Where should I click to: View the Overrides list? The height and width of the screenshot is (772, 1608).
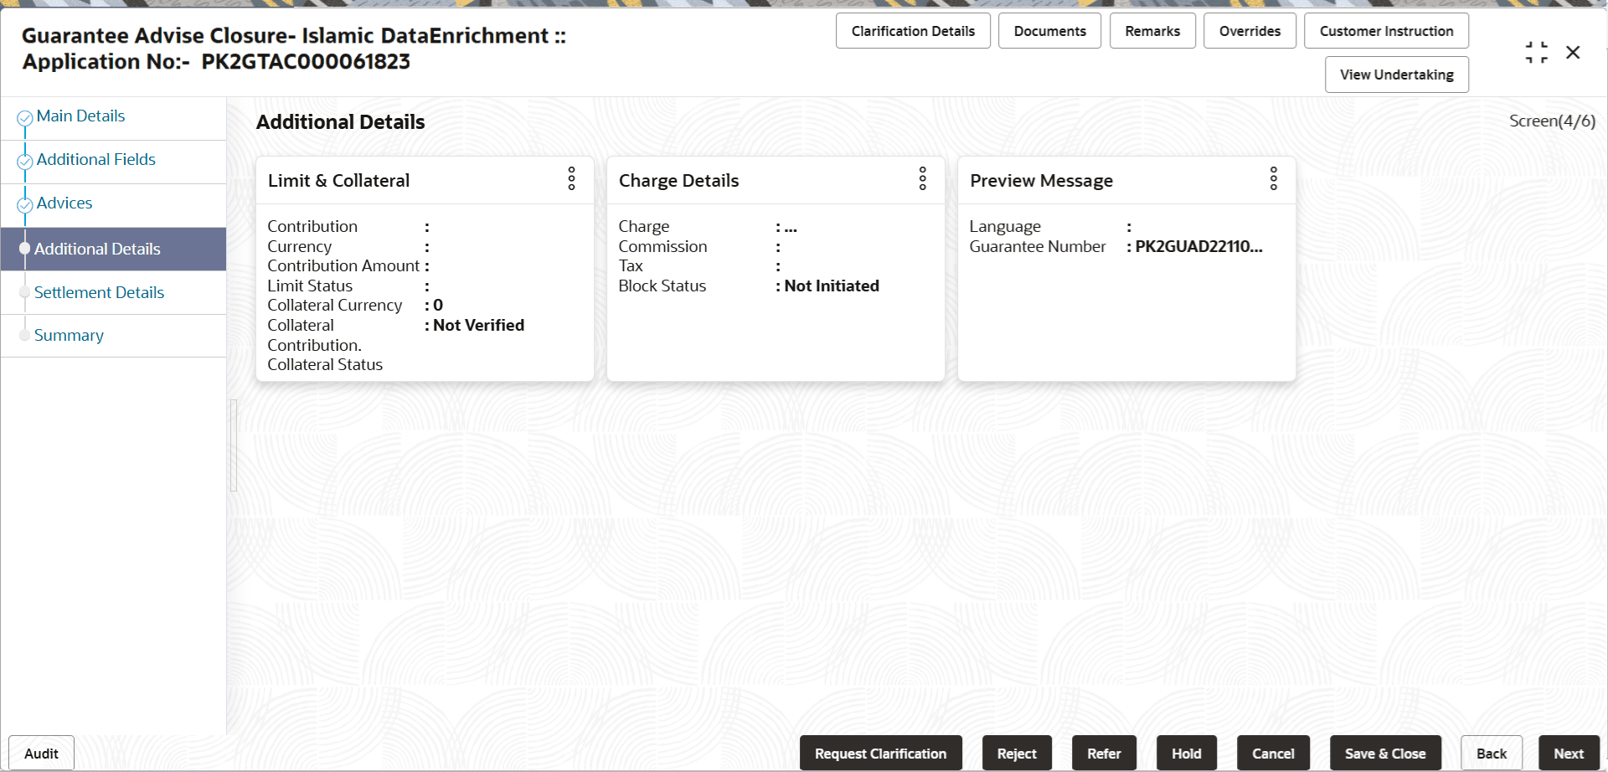click(x=1250, y=31)
